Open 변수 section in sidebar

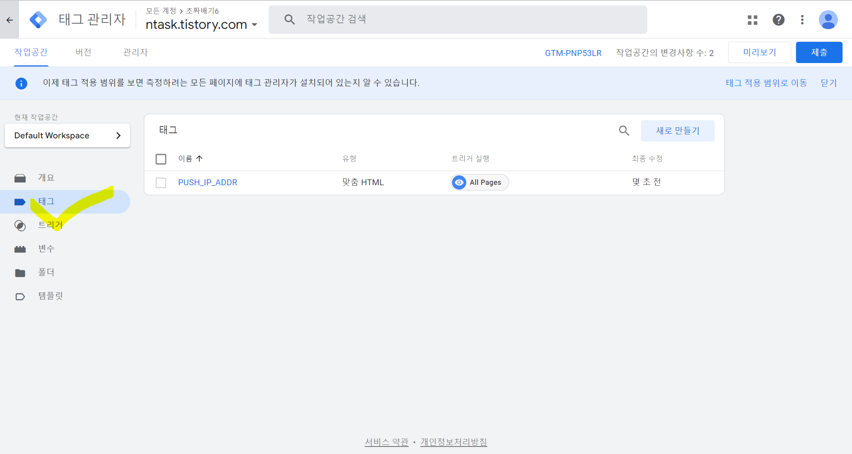pos(46,249)
